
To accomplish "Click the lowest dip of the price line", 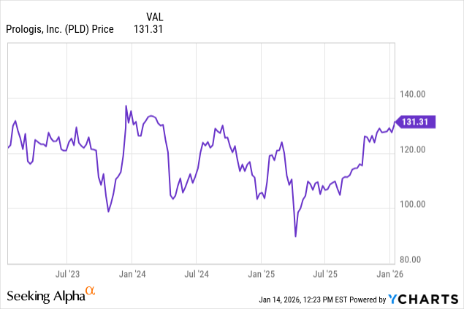I will click(x=295, y=236).
